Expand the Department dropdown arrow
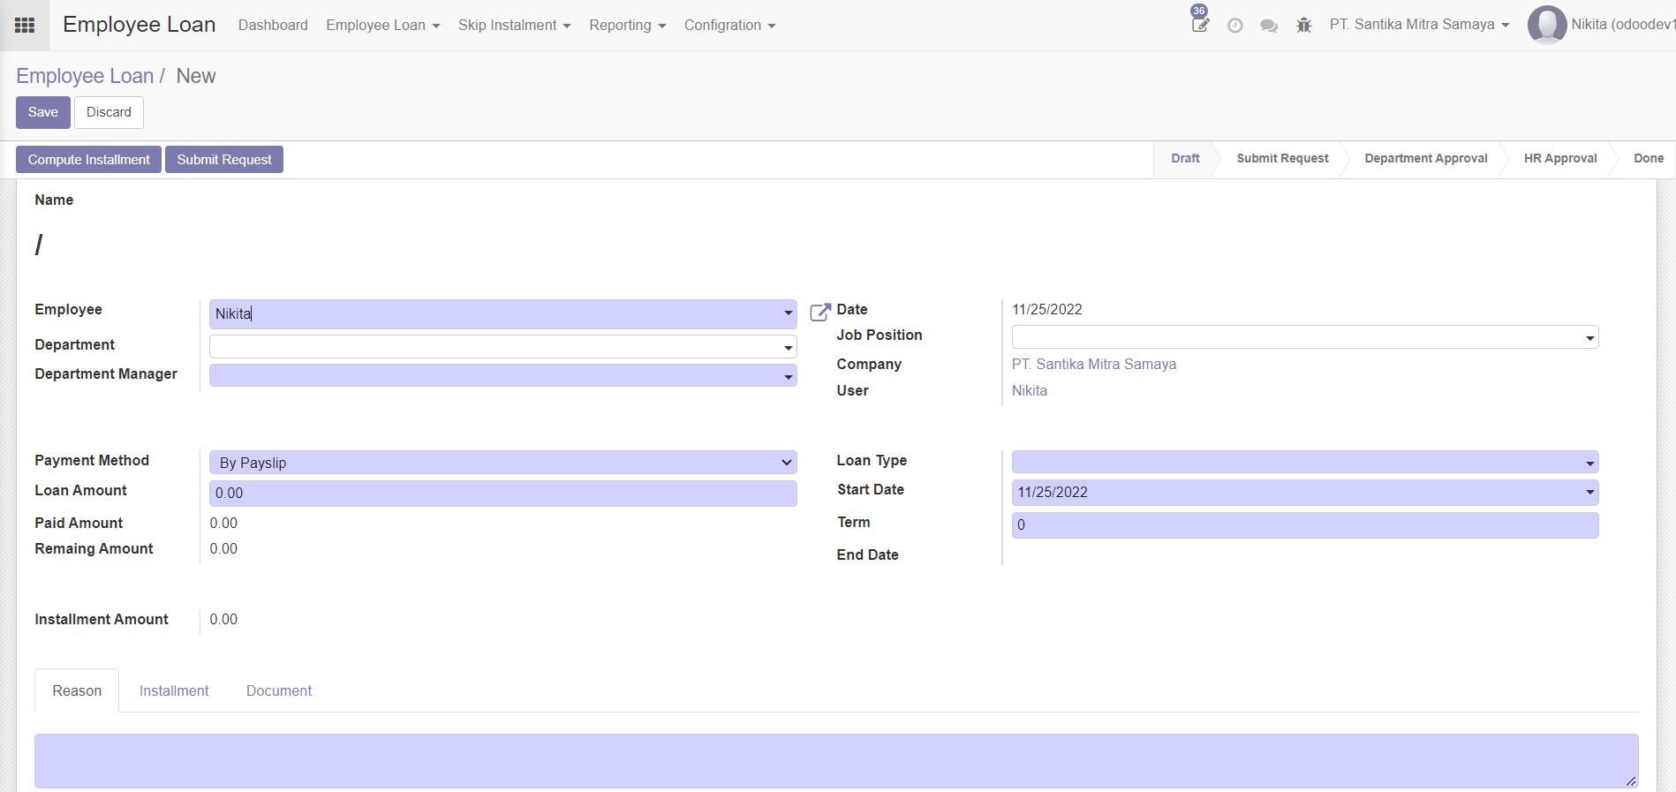 click(x=788, y=348)
